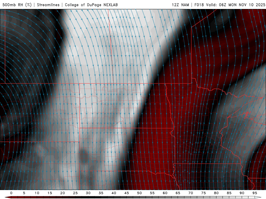Viewport: 266px width, 199px height.
Task: Click "College of DuPage NEXLAB" text
Action: tap(91, 5)
